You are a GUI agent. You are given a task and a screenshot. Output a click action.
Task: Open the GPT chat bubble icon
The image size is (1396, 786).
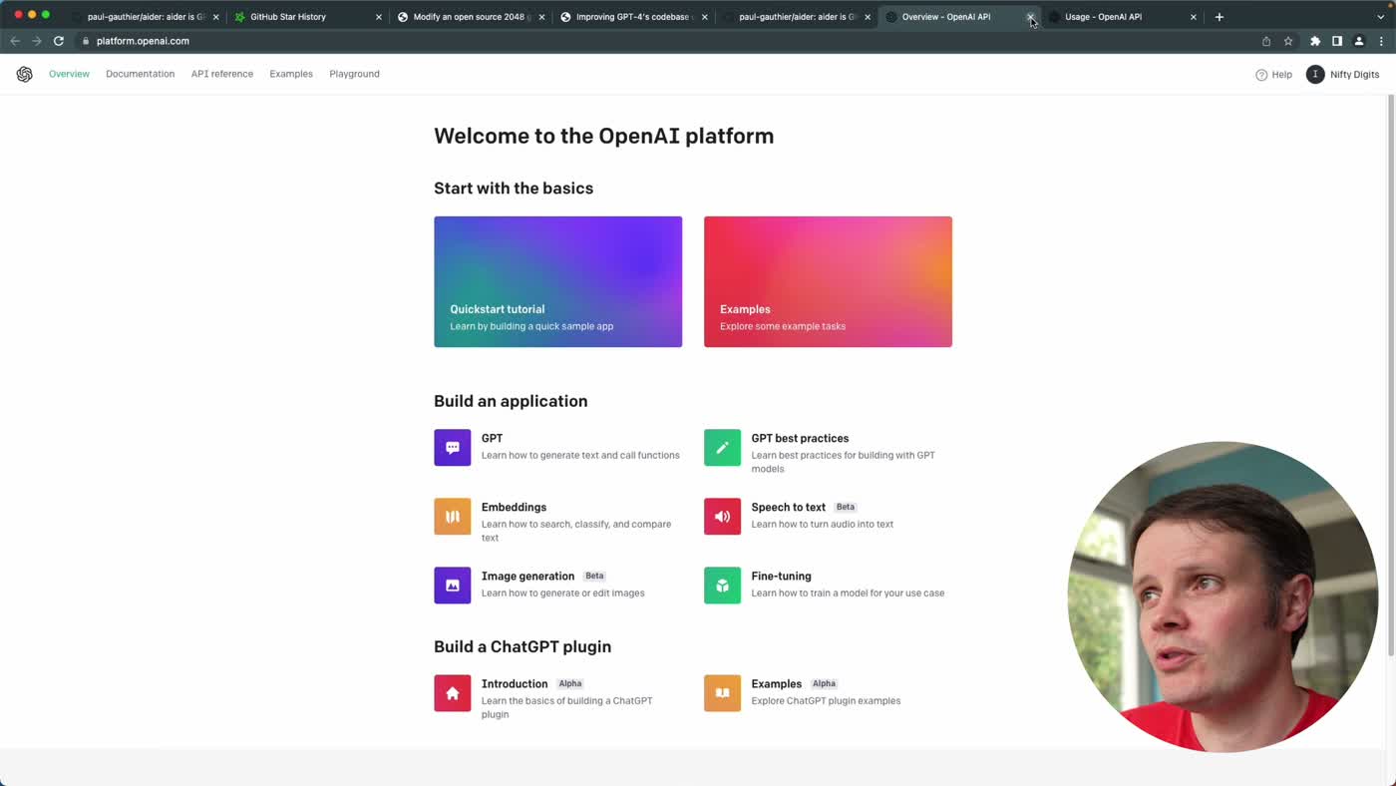click(452, 448)
